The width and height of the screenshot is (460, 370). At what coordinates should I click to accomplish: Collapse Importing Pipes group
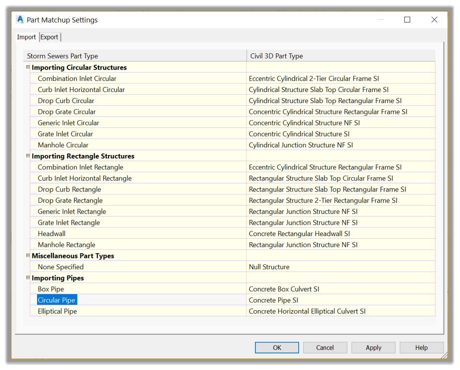click(28, 277)
